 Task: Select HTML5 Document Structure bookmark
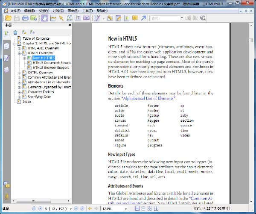click(x=52, y=63)
